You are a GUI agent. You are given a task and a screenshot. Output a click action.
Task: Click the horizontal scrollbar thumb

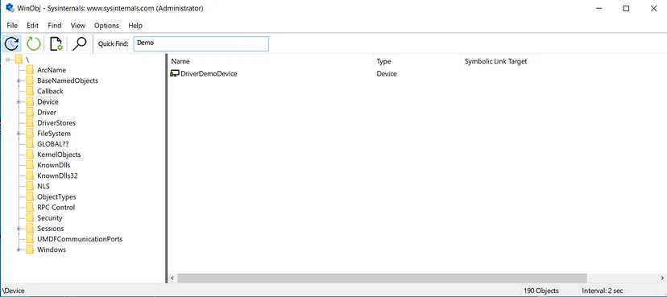382,278
